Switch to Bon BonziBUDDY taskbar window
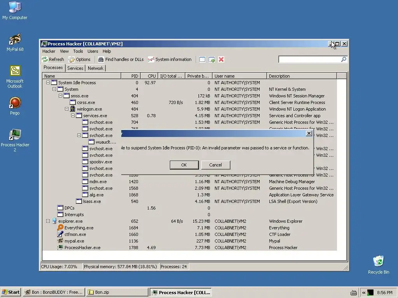Screen dimensions: 398x298 click(x=54, y=292)
